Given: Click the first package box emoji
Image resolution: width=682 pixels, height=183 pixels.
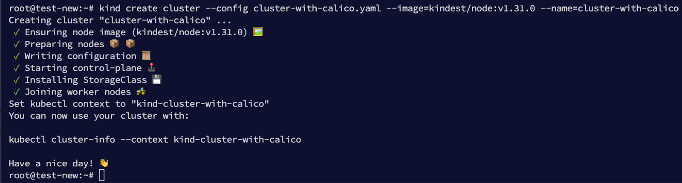Looking at the screenshot, I should point(114,43).
